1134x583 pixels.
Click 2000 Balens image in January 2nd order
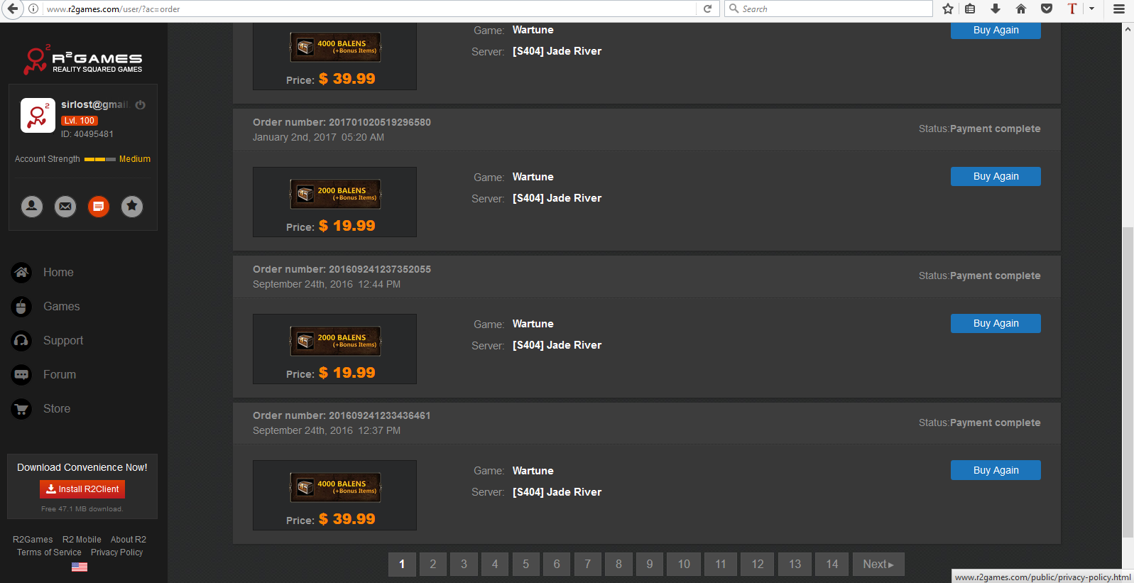tap(335, 194)
